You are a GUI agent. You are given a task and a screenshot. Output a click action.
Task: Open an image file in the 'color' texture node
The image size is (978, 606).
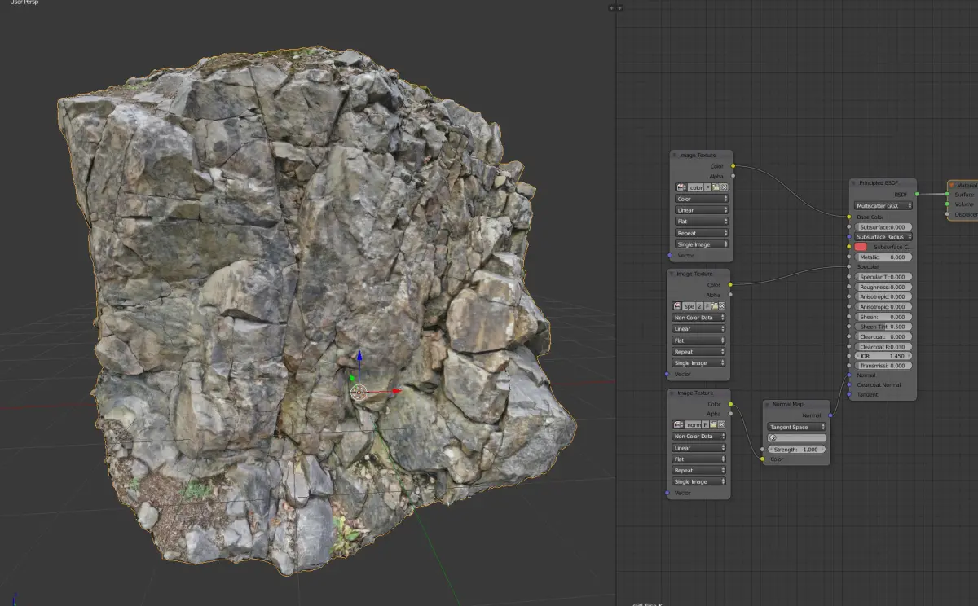(x=716, y=187)
